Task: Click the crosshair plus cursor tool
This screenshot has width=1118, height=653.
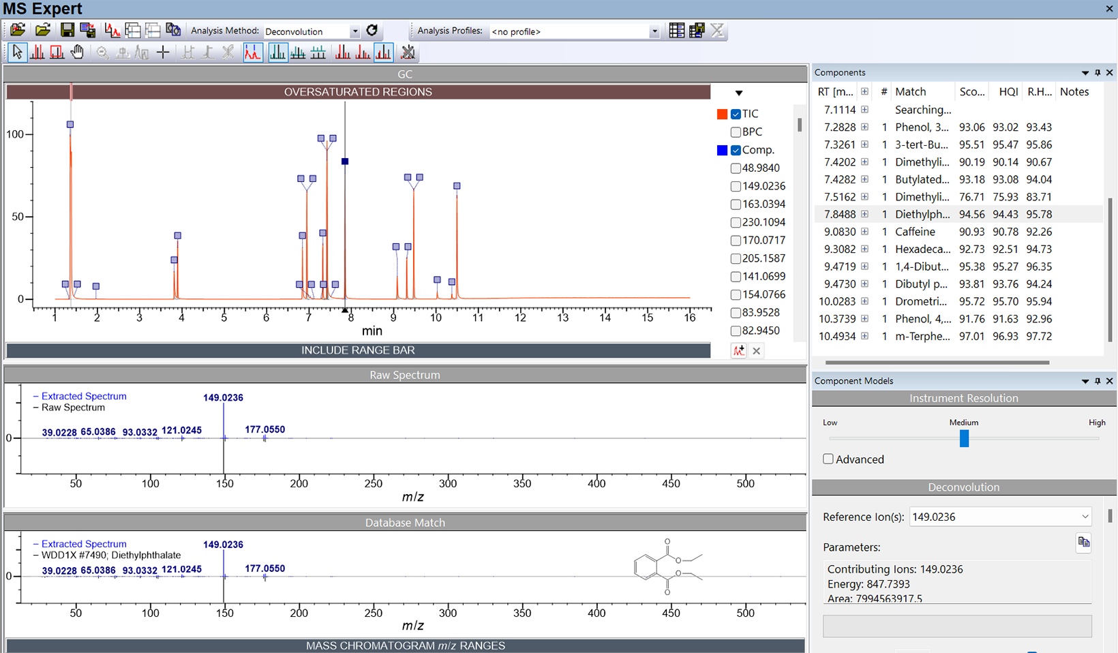Action: 163,52
